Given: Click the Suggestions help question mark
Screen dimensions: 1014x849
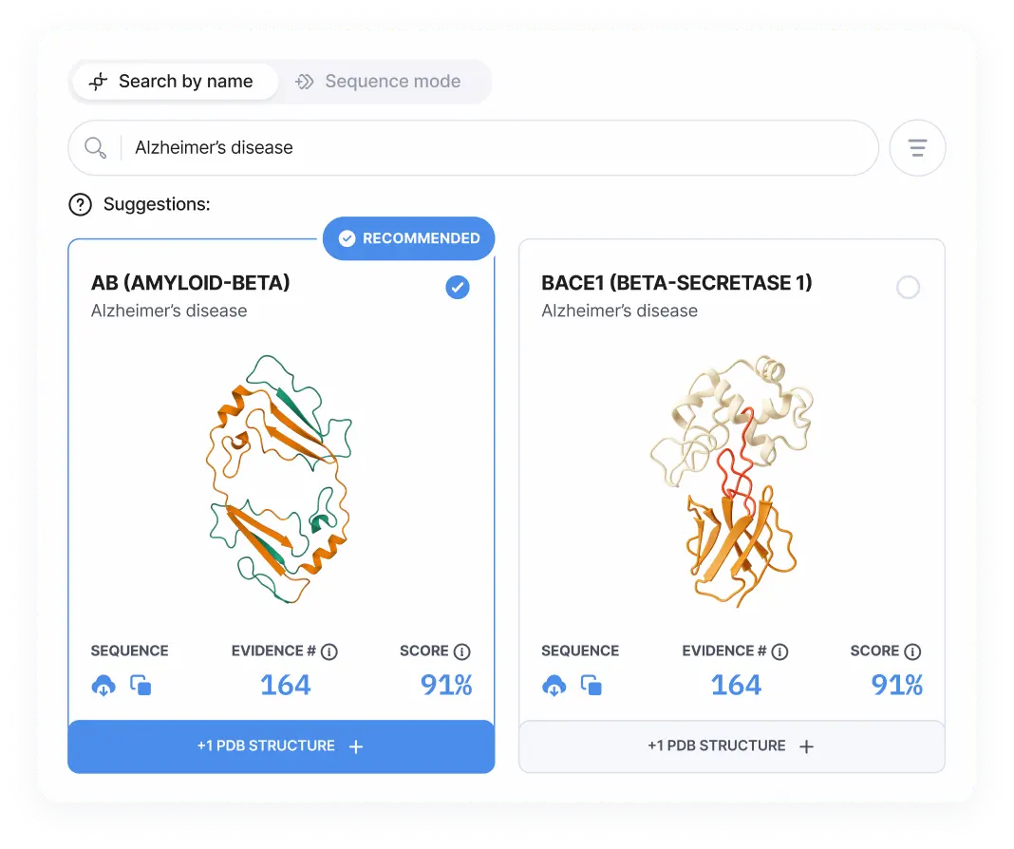Looking at the screenshot, I should click(x=79, y=204).
